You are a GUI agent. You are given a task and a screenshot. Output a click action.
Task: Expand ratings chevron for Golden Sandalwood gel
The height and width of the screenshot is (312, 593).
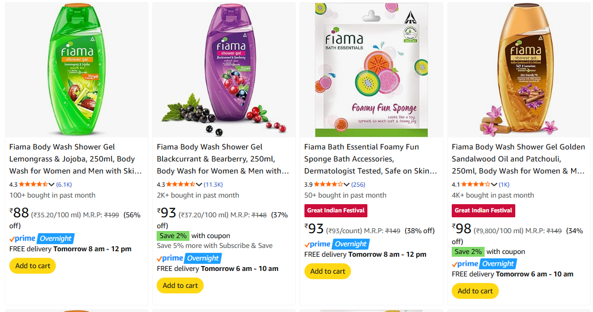pyautogui.click(x=494, y=184)
